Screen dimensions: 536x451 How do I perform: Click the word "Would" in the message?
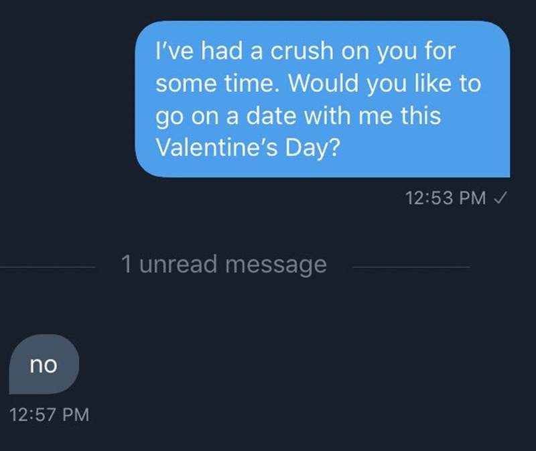(326, 84)
